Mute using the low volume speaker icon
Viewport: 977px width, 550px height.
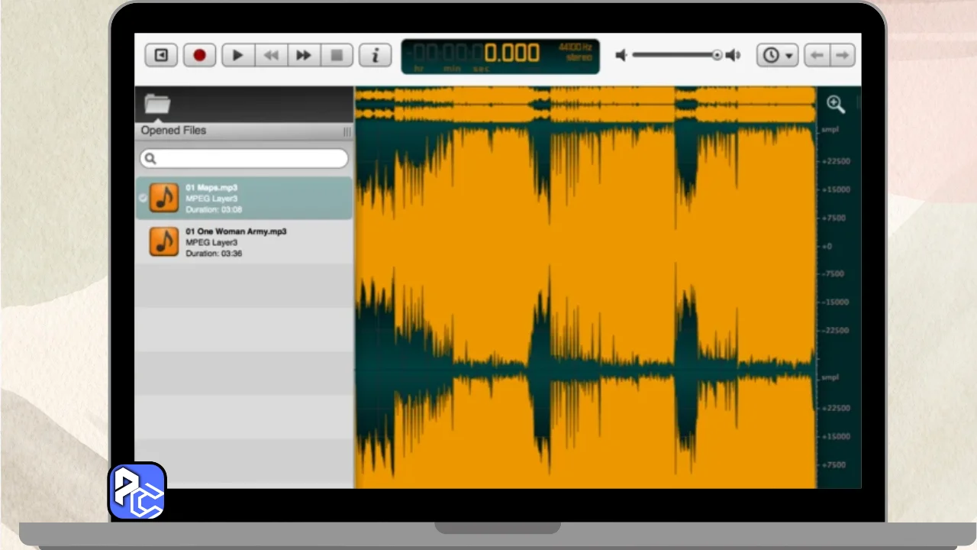(621, 55)
